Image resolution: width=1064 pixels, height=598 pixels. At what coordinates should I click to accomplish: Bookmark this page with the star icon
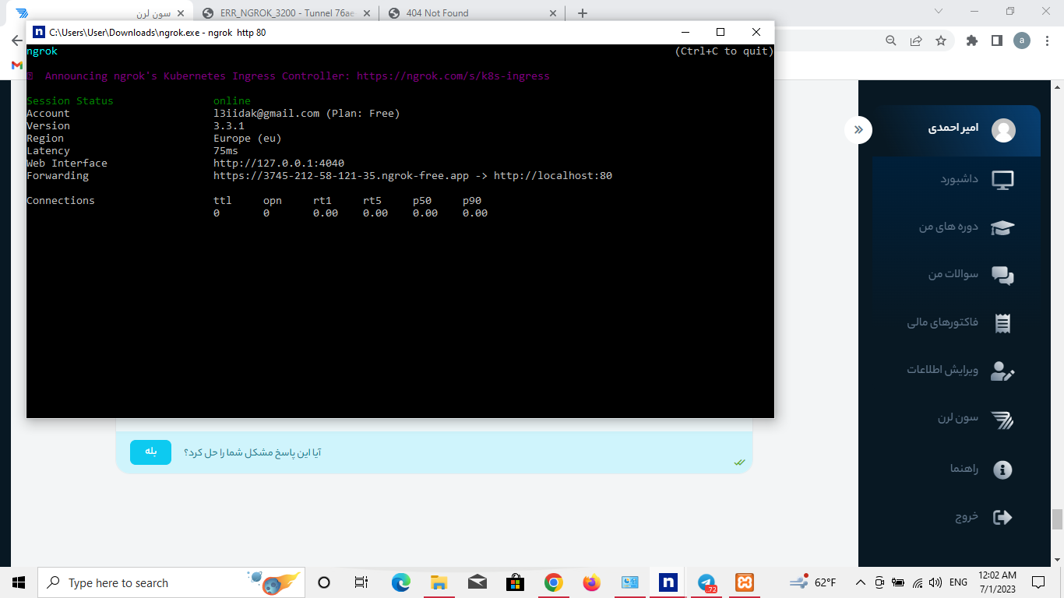(x=941, y=40)
